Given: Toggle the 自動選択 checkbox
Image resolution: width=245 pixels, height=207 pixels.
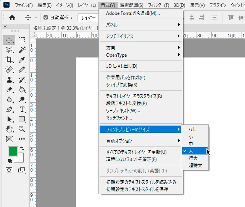Looking at the screenshot, I should pos(46,18).
